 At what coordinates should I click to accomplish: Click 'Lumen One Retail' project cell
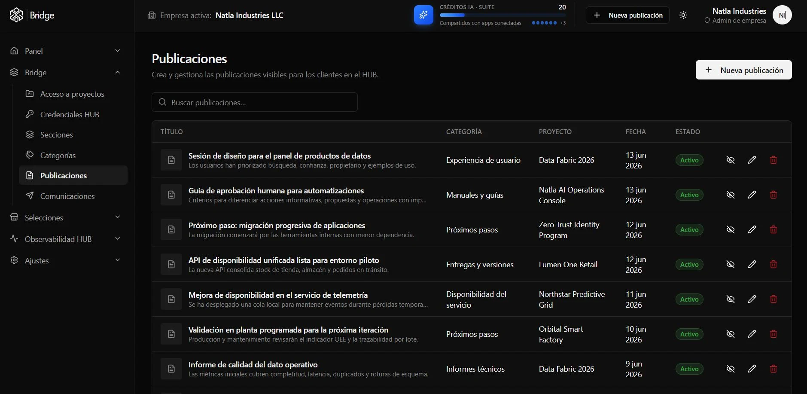tap(568, 264)
